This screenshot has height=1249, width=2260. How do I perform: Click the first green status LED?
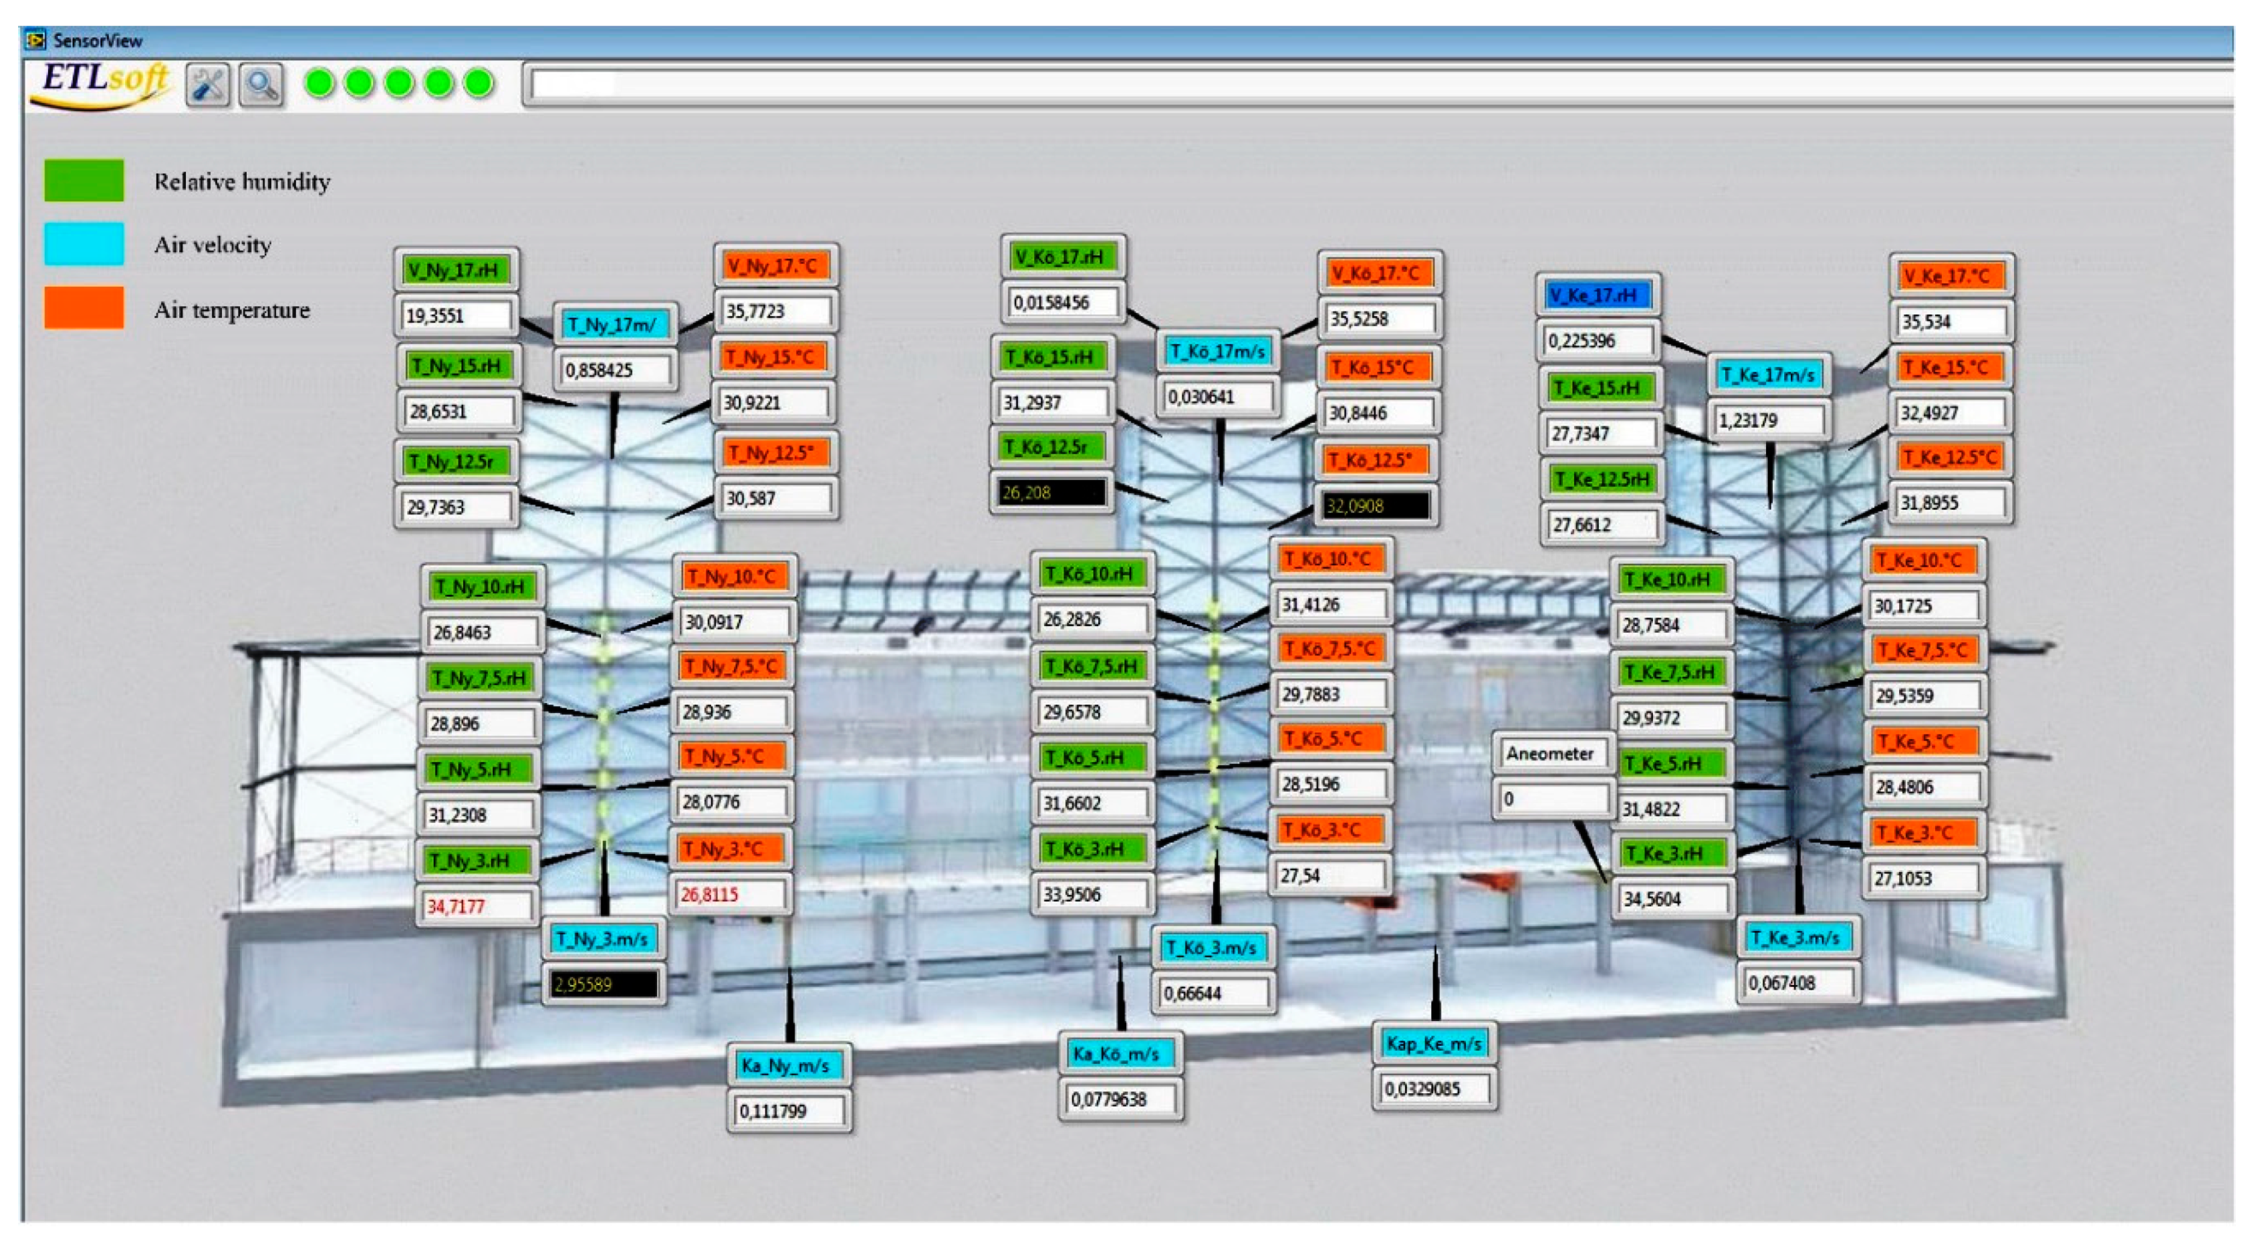(x=320, y=84)
